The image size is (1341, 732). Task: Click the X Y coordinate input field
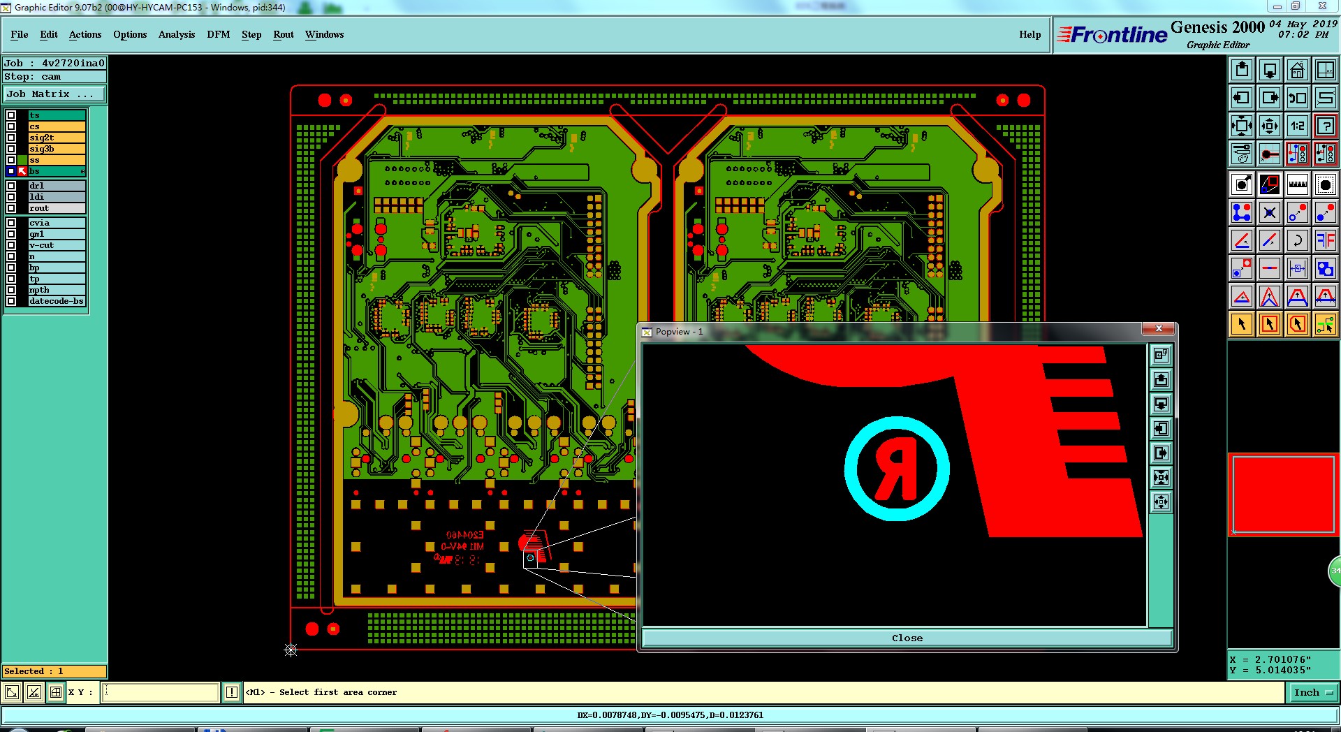point(161,692)
